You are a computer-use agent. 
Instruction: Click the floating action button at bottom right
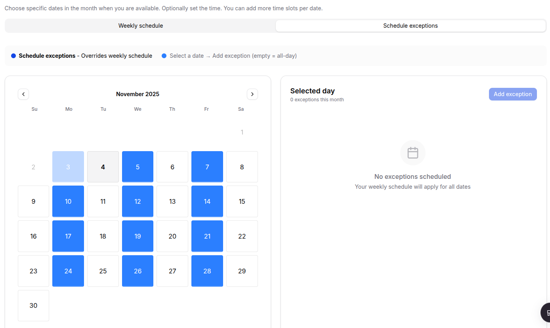[546, 312]
